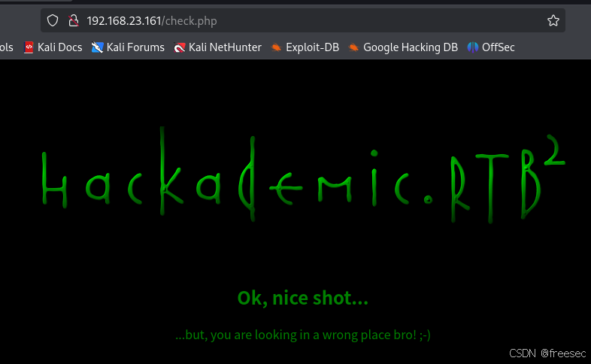Click the shield tracking protection icon
Image resolution: width=591 pixels, height=364 pixels.
(x=53, y=20)
